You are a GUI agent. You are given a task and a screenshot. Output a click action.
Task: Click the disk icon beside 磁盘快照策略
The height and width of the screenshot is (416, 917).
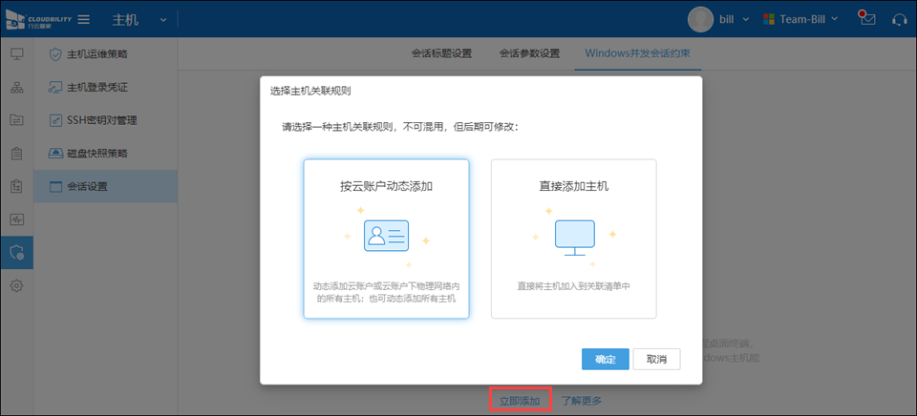(55, 153)
